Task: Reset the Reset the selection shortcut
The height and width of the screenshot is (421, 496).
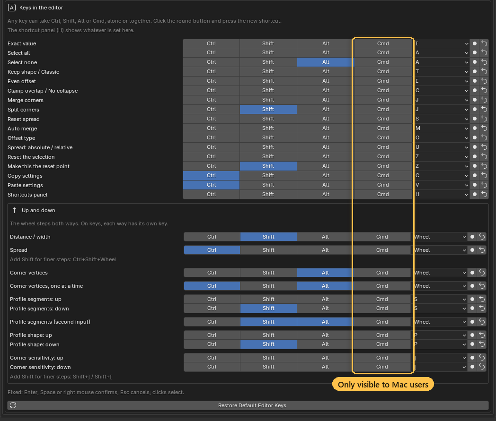Action: [x=484, y=157]
